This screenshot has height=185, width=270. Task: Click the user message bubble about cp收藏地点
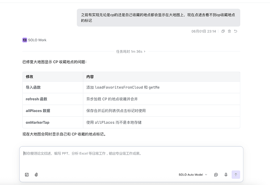click(158, 18)
